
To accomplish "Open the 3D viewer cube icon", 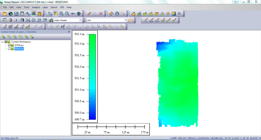I will (x=22, y=20).
